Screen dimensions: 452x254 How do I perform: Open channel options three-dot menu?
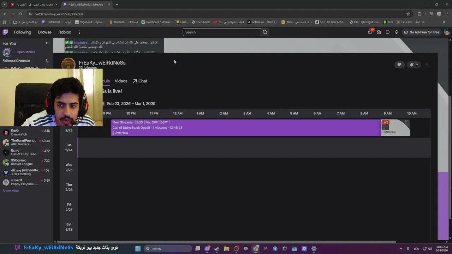click(x=427, y=65)
